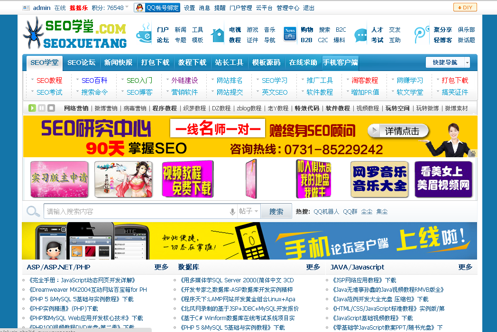This screenshot has height=332, width=497.
Task: Click the 设置 link in top bar
Action: pyautogui.click(x=190, y=8)
